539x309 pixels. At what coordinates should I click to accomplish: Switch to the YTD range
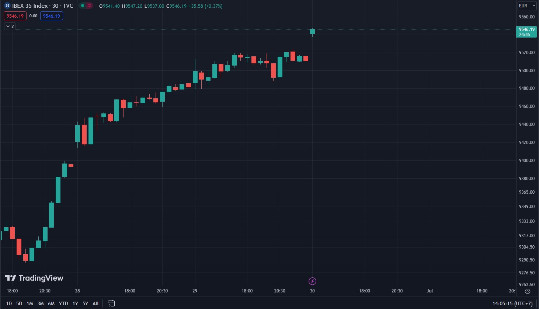63,303
